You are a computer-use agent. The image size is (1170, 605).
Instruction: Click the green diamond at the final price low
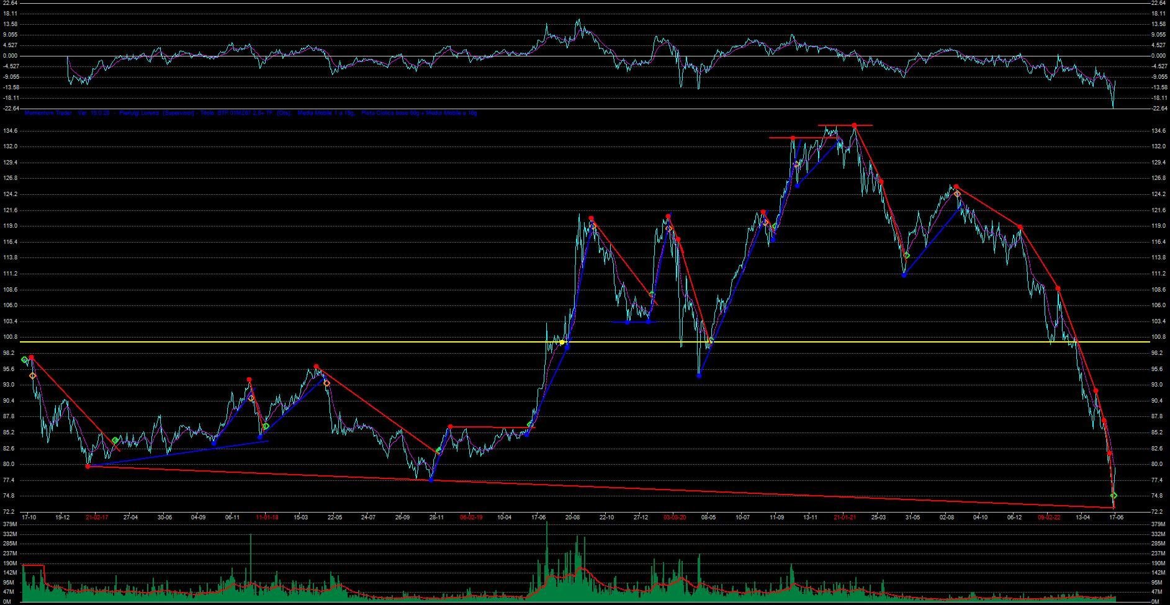click(x=1114, y=496)
